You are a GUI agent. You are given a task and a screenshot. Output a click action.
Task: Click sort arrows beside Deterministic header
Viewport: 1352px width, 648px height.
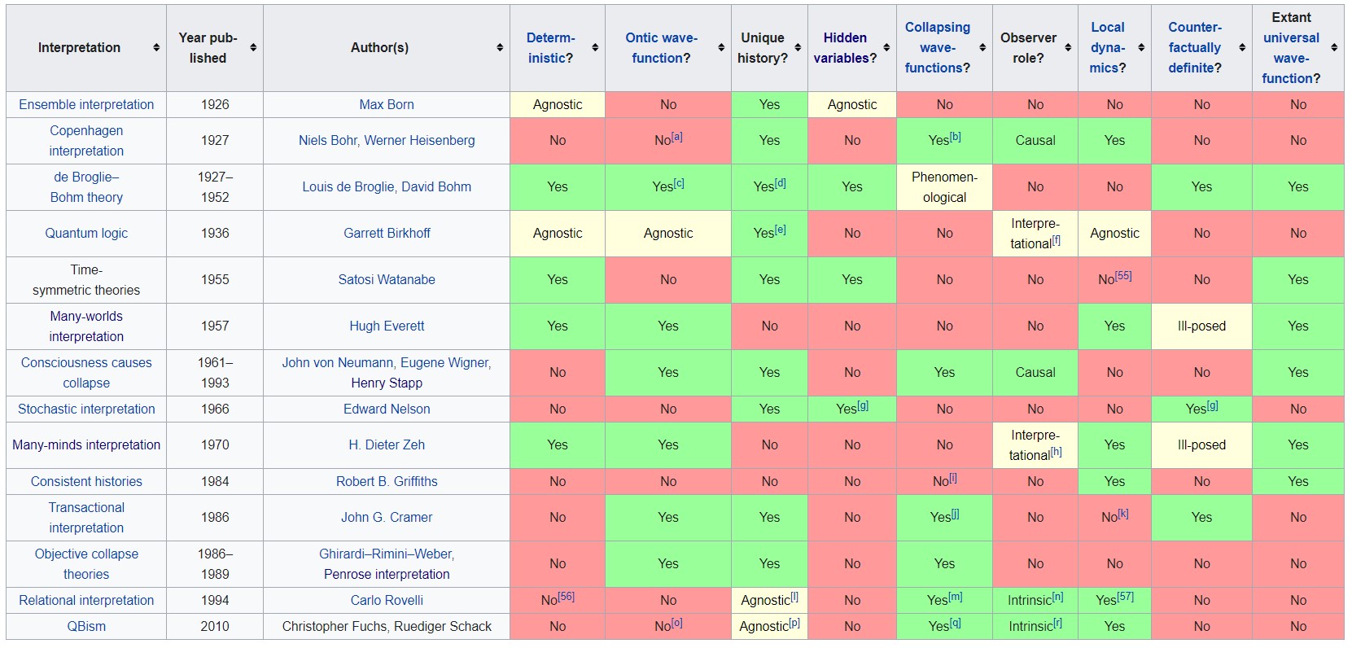[595, 48]
